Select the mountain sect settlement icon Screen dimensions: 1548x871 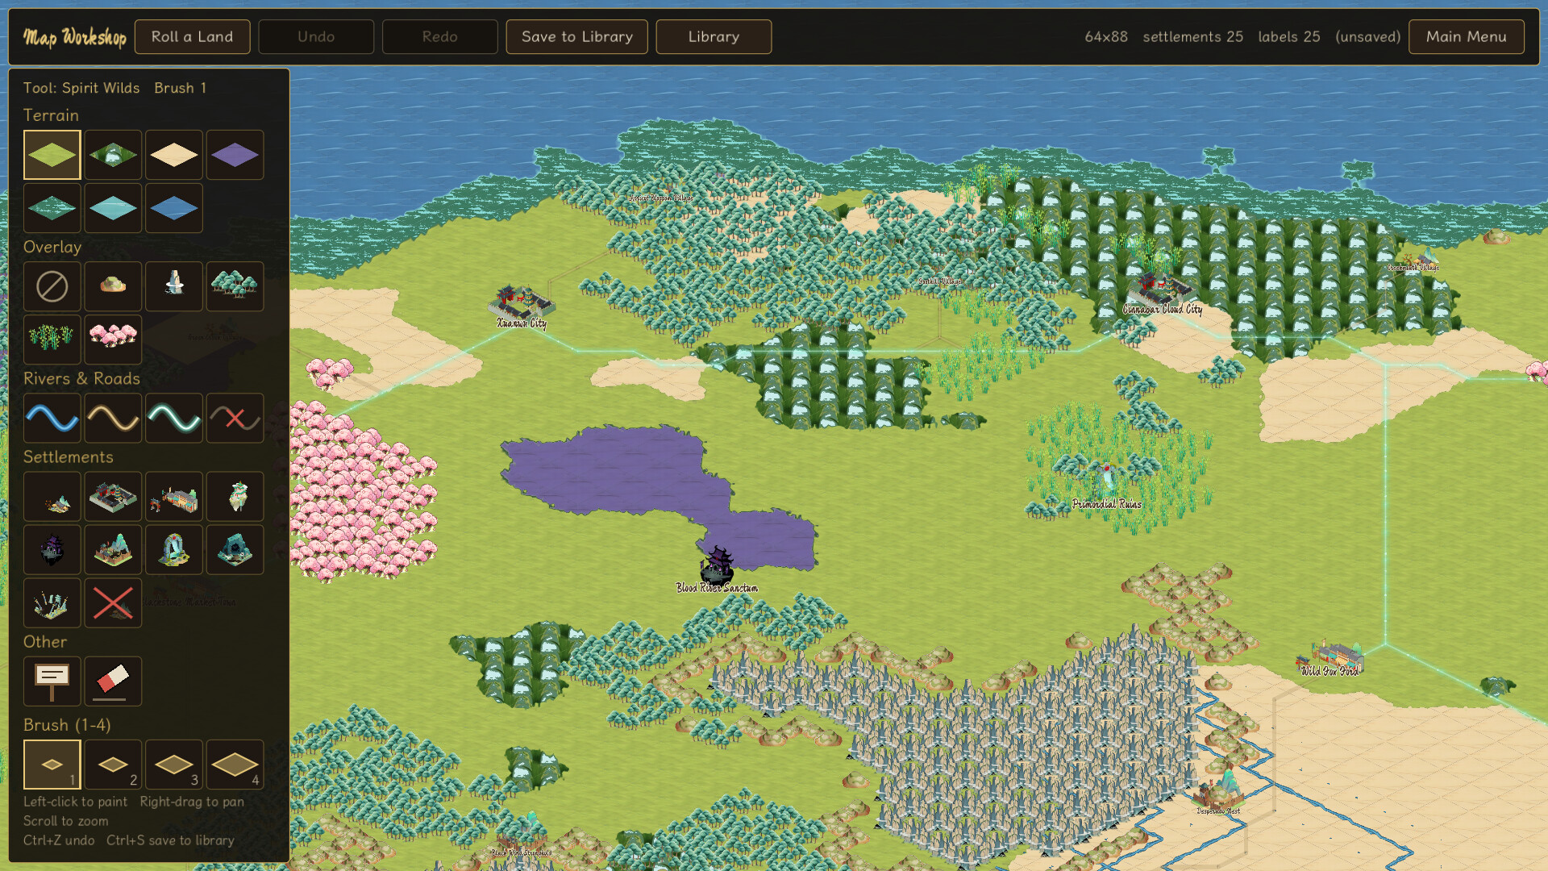[113, 549]
